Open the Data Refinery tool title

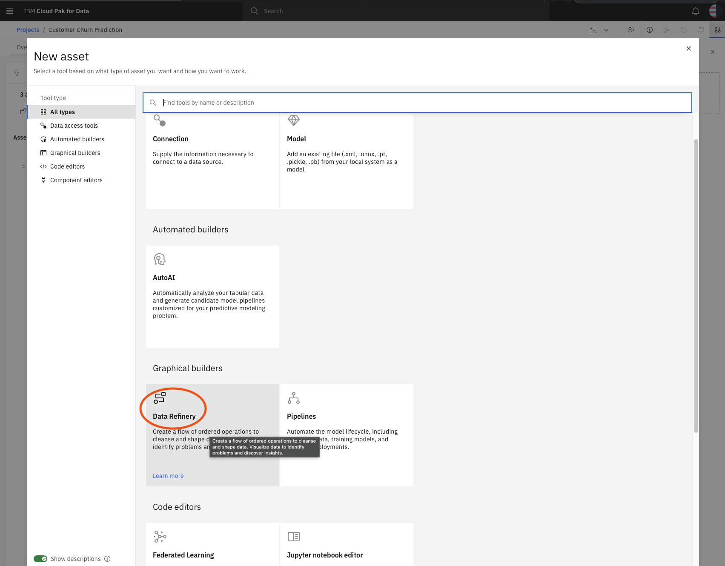tap(174, 416)
